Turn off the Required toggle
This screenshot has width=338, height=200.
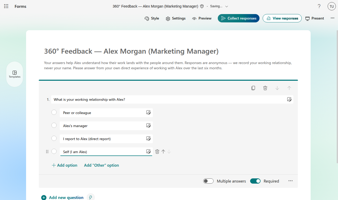[x=255, y=181]
